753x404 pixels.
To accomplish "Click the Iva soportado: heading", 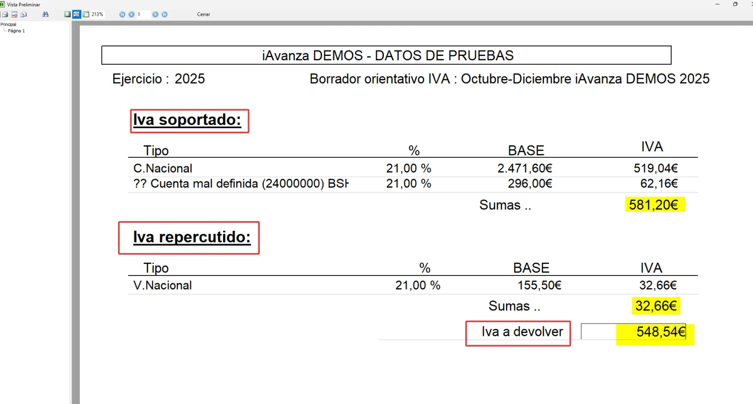I will click(x=187, y=120).
